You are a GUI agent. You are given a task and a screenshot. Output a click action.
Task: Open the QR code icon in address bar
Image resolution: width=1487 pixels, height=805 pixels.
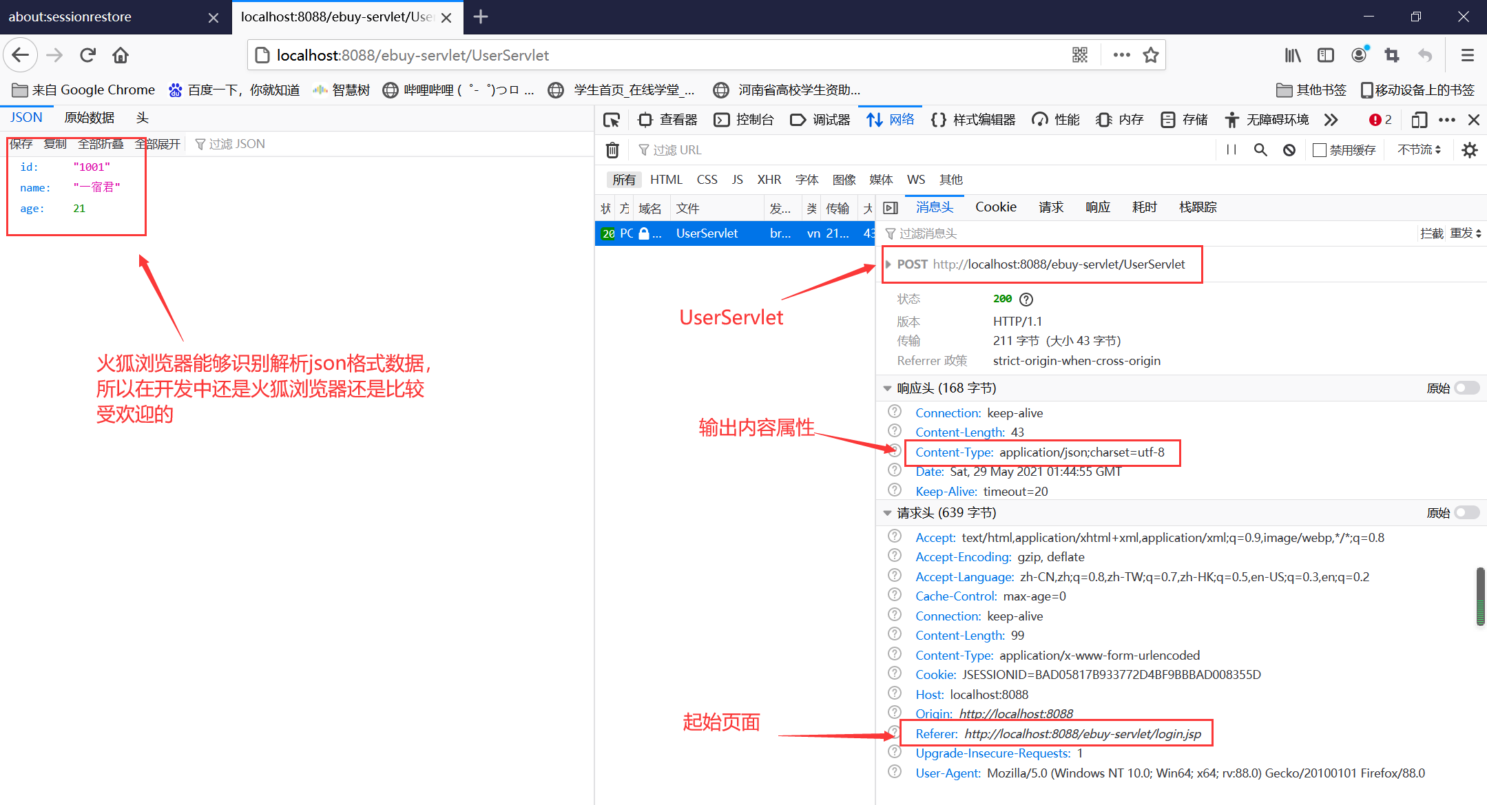[x=1080, y=55]
